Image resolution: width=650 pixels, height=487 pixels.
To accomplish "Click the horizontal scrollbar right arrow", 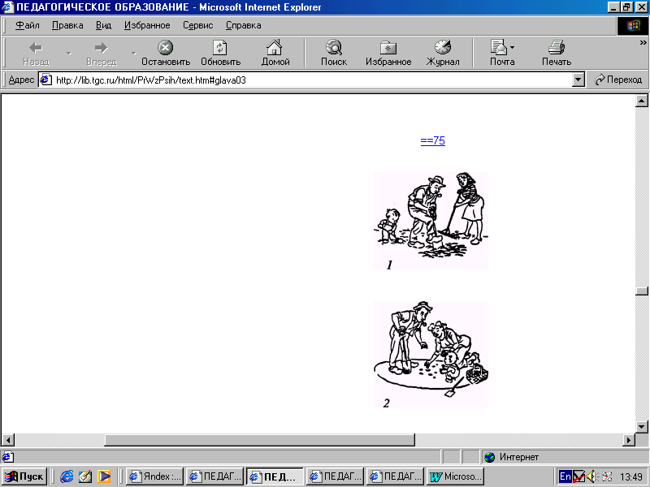I will [629, 440].
